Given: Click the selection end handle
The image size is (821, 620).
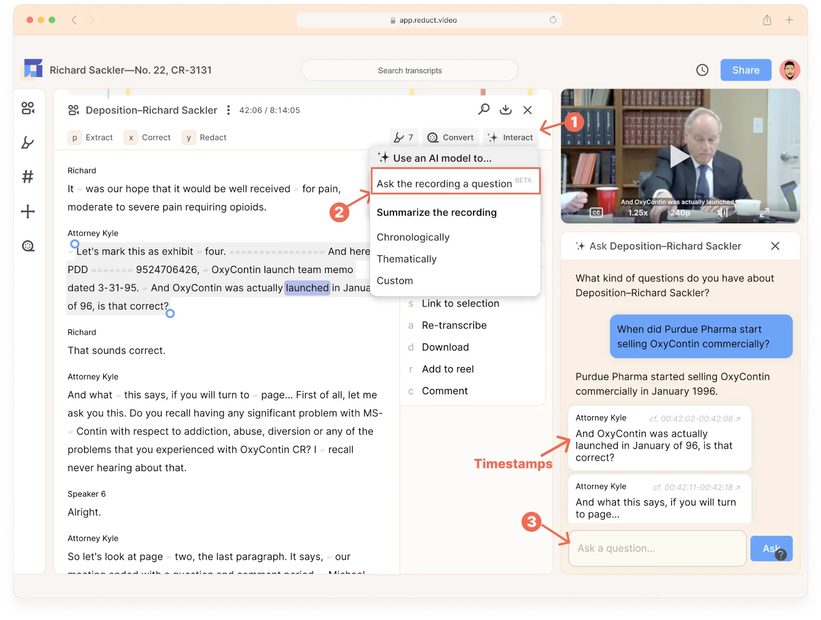Looking at the screenshot, I should [170, 313].
